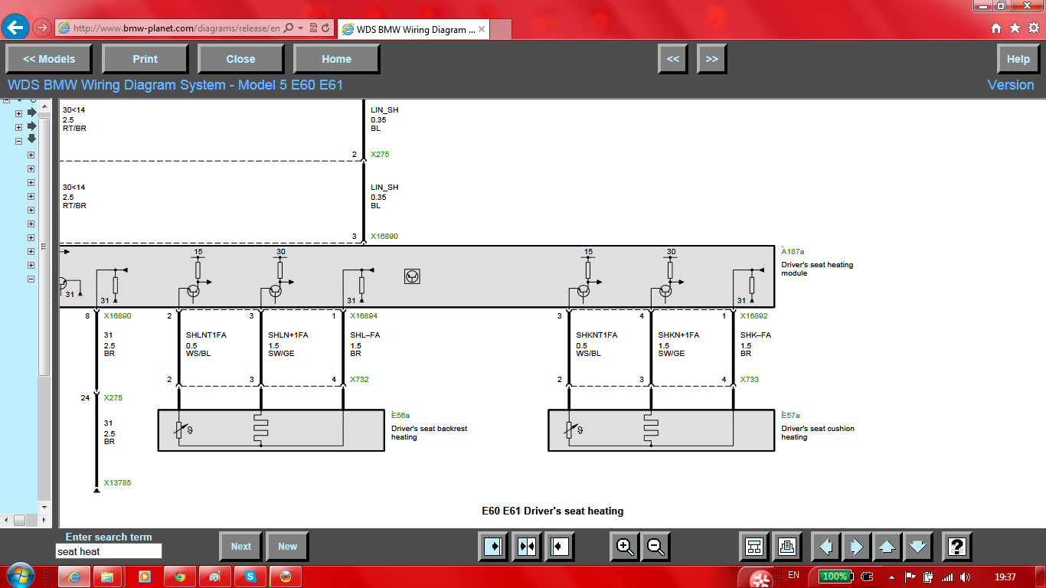The height and width of the screenshot is (588, 1046).
Task: Open Skype from the taskbar
Action: pos(250,576)
